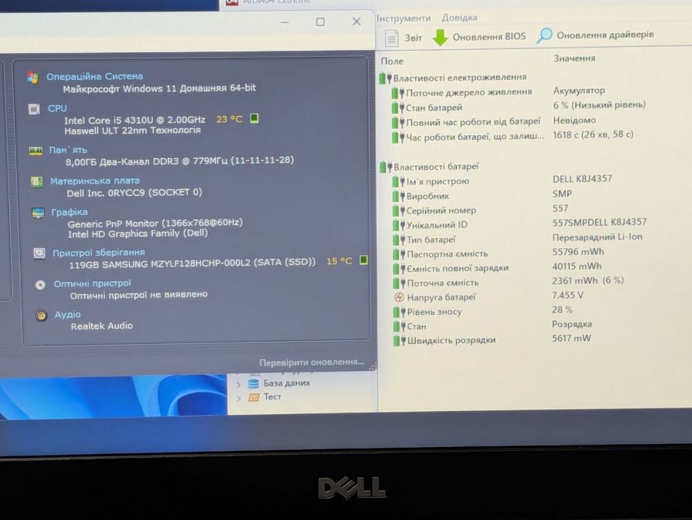Maximize the system summary window
This screenshot has width=692, height=520.
coord(321,22)
